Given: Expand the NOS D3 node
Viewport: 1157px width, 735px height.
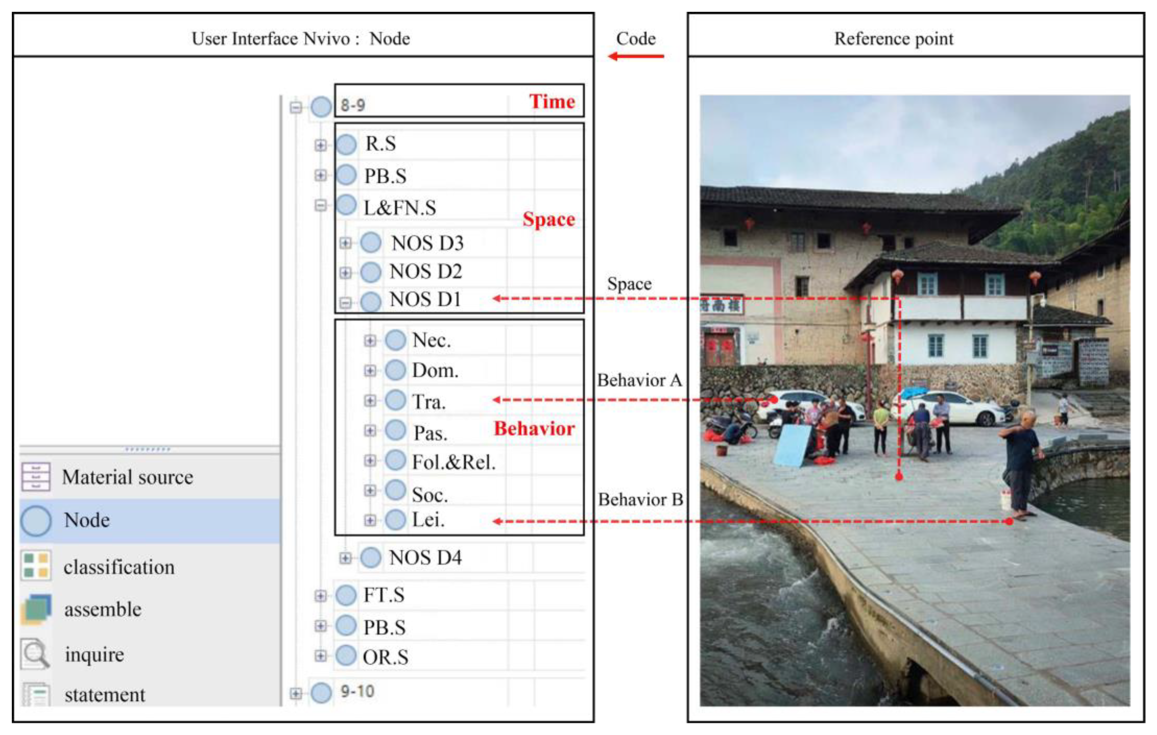Looking at the screenshot, I should point(345,243).
